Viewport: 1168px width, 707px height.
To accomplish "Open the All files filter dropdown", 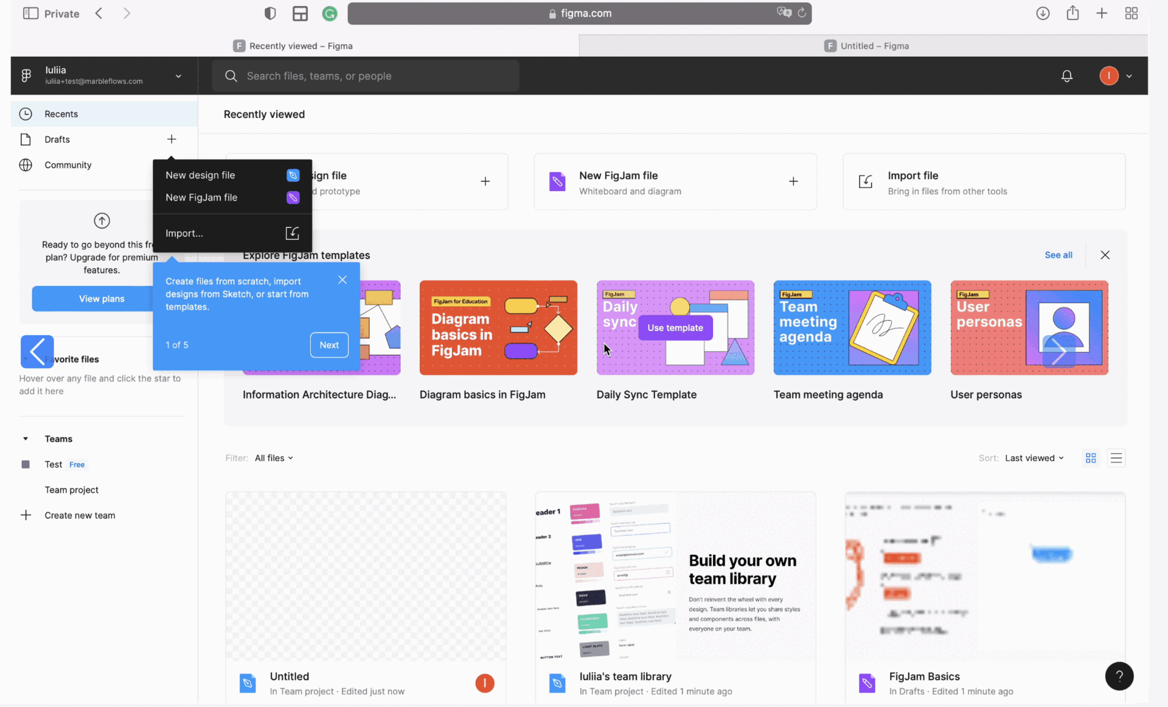I will (x=273, y=458).
